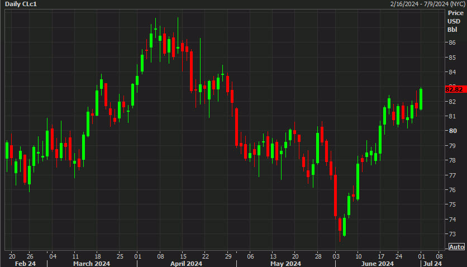
Task: Select the 84 price axis label
Action: (x=452, y=72)
